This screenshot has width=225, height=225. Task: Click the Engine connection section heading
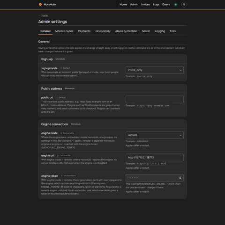[x=54, y=124]
